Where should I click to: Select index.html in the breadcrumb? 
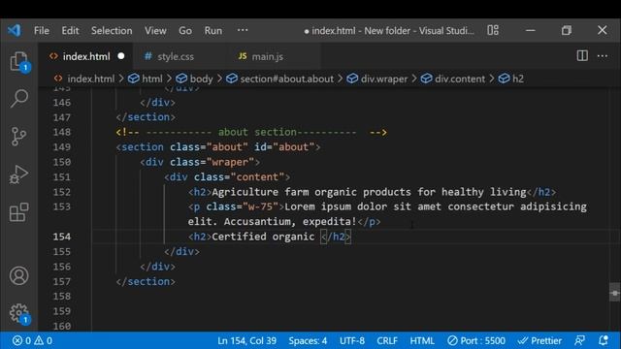[x=90, y=79]
